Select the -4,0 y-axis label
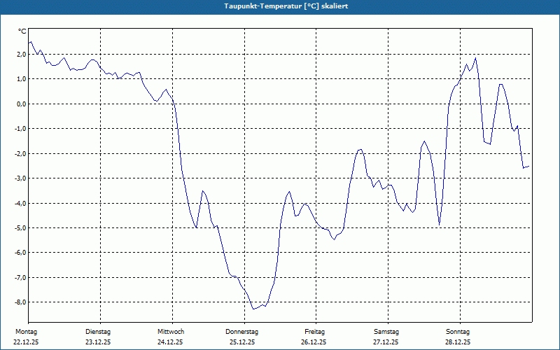Viewport: 560px width, 350px height. pos(20,203)
